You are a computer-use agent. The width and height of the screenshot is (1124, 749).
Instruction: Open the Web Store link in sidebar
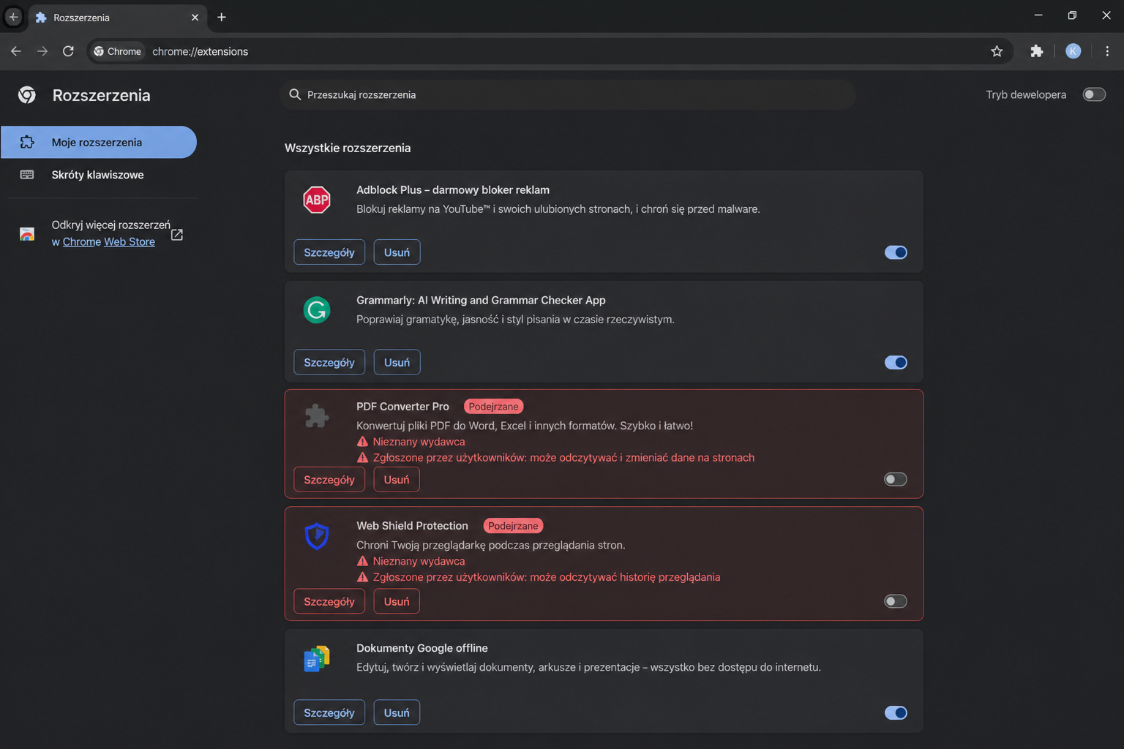[130, 241]
